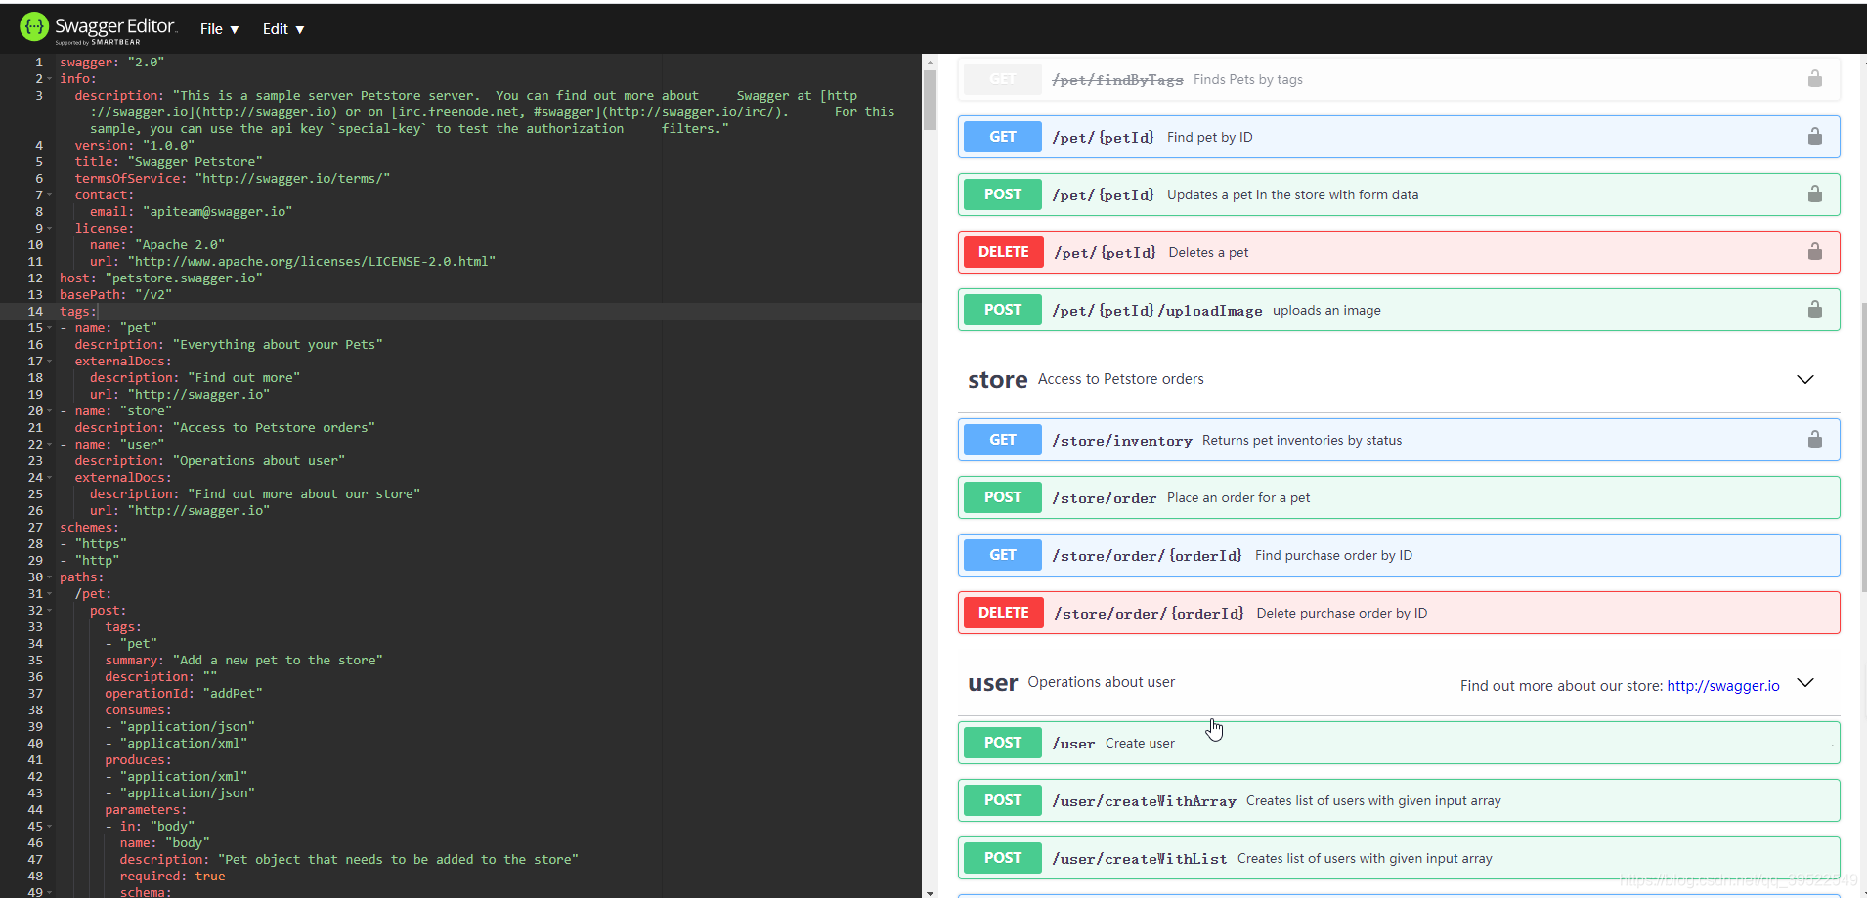Click the email: apiteam@swagger.io line
Viewport: 1867px width, 898px height.
click(x=192, y=212)
